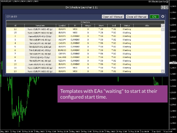Viewport: 177px width, 133px height.
Task: Select the EURUSD symbol cell
Action: pos(62,50)
